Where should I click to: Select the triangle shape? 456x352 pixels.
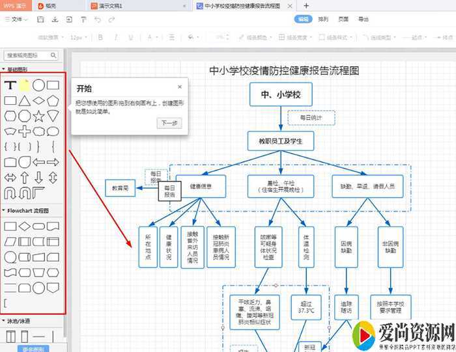point(24,100)
